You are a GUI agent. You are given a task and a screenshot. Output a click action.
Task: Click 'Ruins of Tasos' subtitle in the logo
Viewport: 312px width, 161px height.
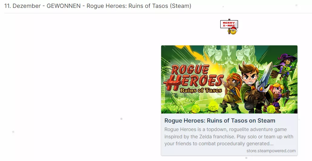201,90
